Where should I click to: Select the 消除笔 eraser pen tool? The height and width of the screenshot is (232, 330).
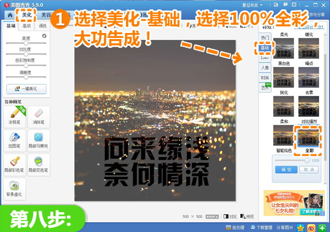click(x=38, y=117)
